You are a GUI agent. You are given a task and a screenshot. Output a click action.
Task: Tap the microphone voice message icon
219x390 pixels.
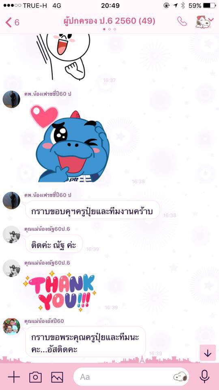[204, 377]
